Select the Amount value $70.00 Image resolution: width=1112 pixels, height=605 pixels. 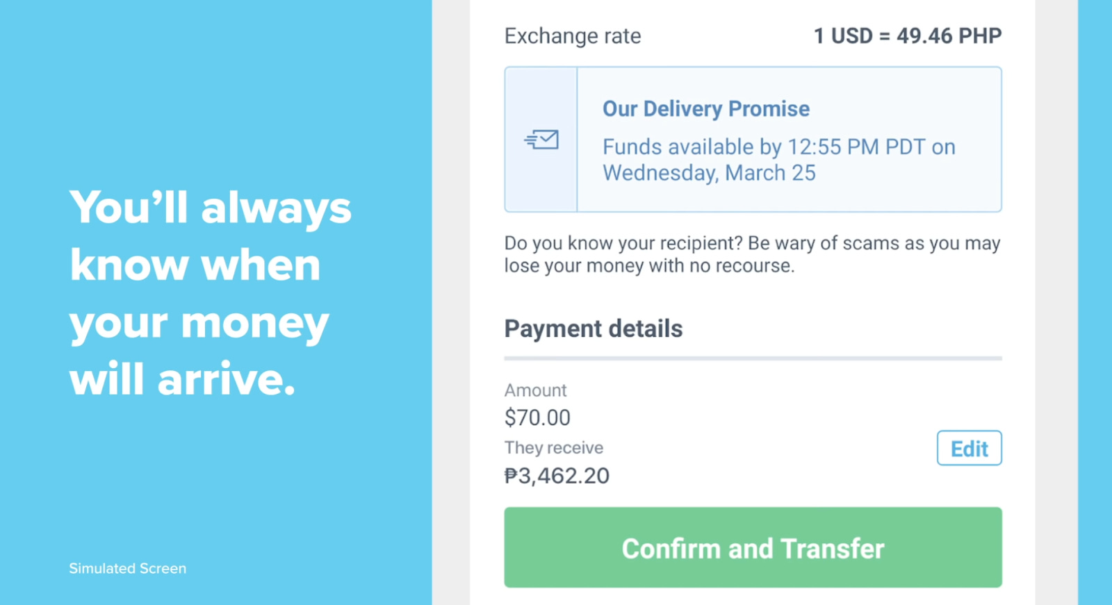click(x=537, y=417)
